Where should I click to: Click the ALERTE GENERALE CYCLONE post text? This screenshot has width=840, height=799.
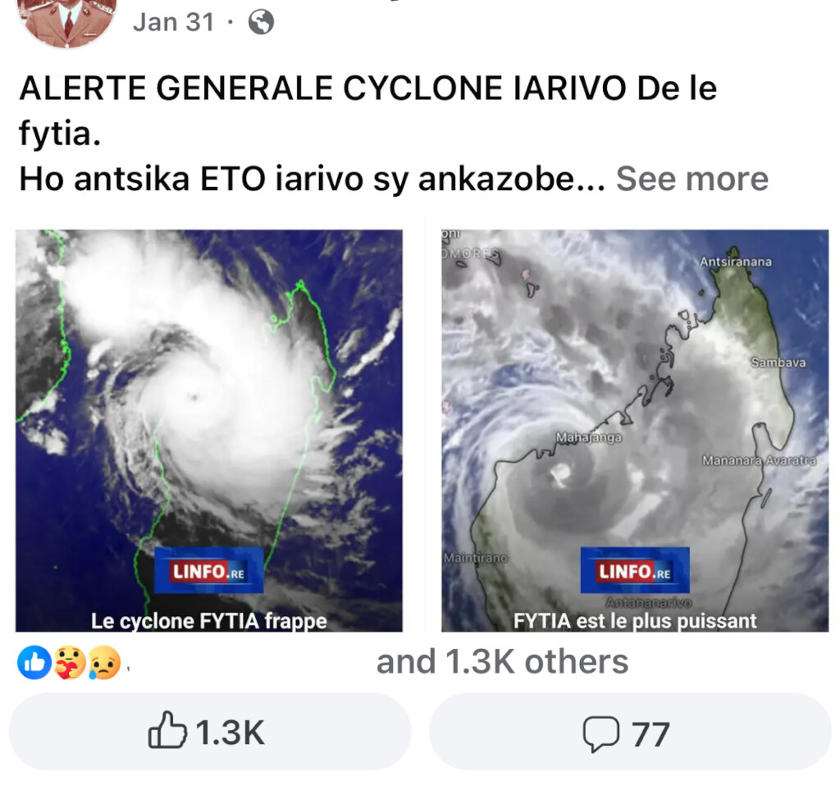point(367,89)
